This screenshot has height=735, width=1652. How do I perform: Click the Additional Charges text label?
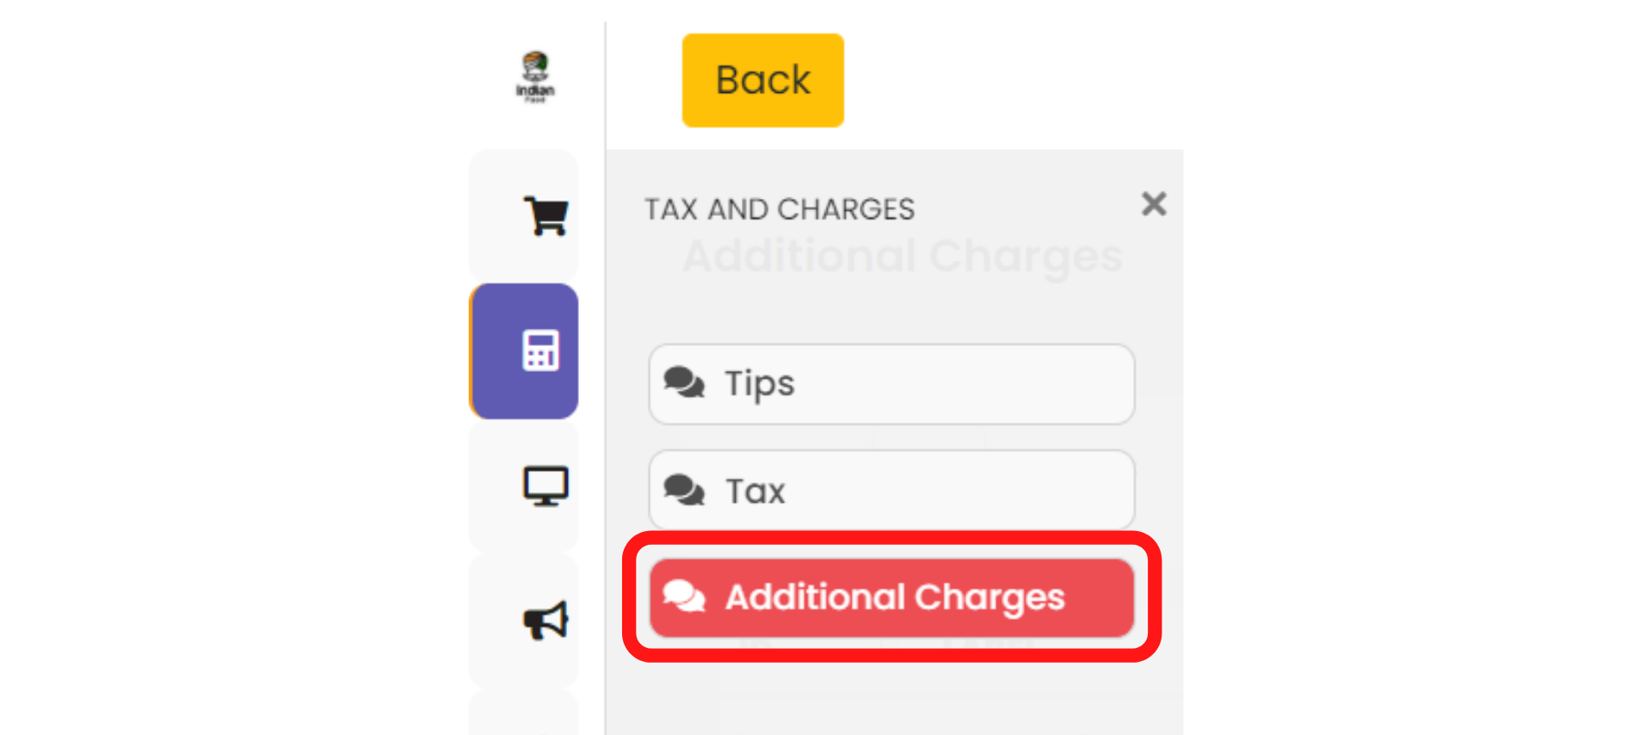[895, 598]
